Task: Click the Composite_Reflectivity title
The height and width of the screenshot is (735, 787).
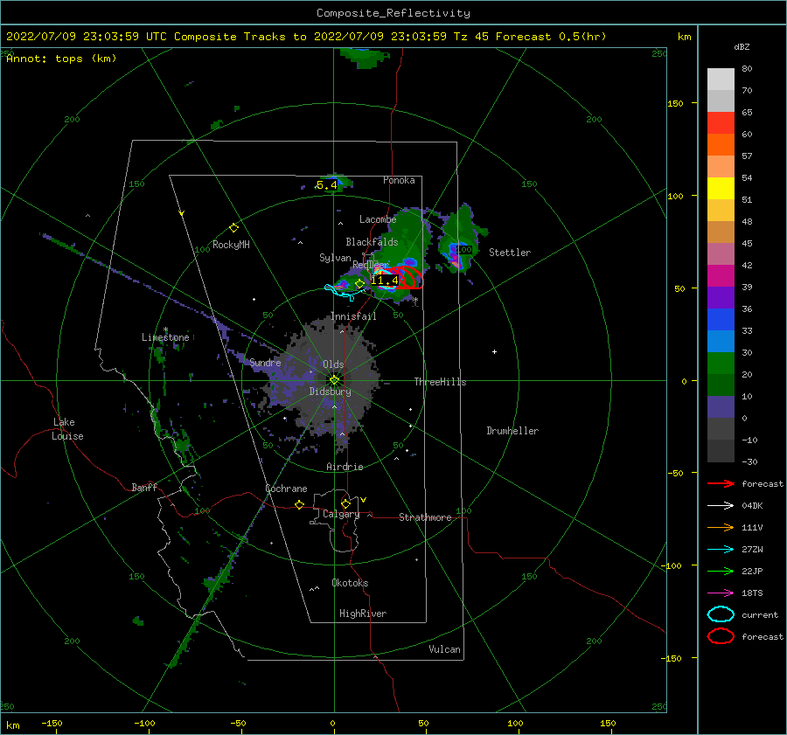Action: click(393, 13)
